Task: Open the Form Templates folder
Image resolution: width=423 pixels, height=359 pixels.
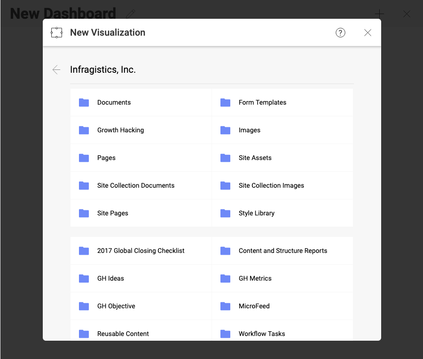Action: (262, 102)
